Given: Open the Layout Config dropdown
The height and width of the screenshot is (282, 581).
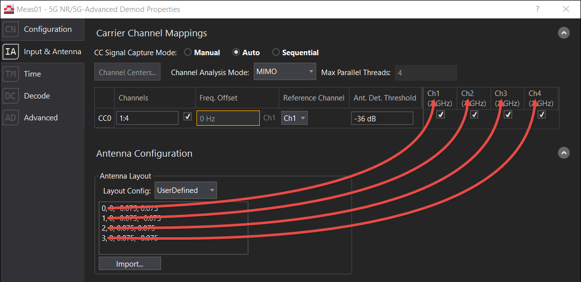Looking at the screenshot, I should pos(186,190).
